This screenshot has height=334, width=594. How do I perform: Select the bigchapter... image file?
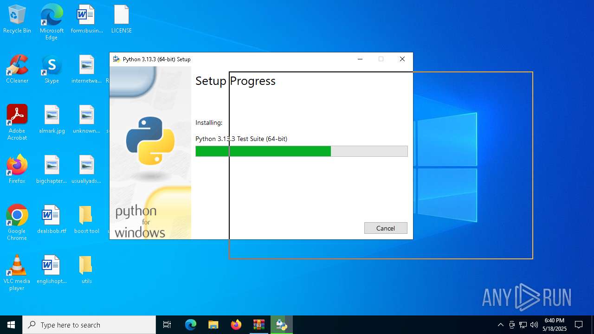click(52, 170)
